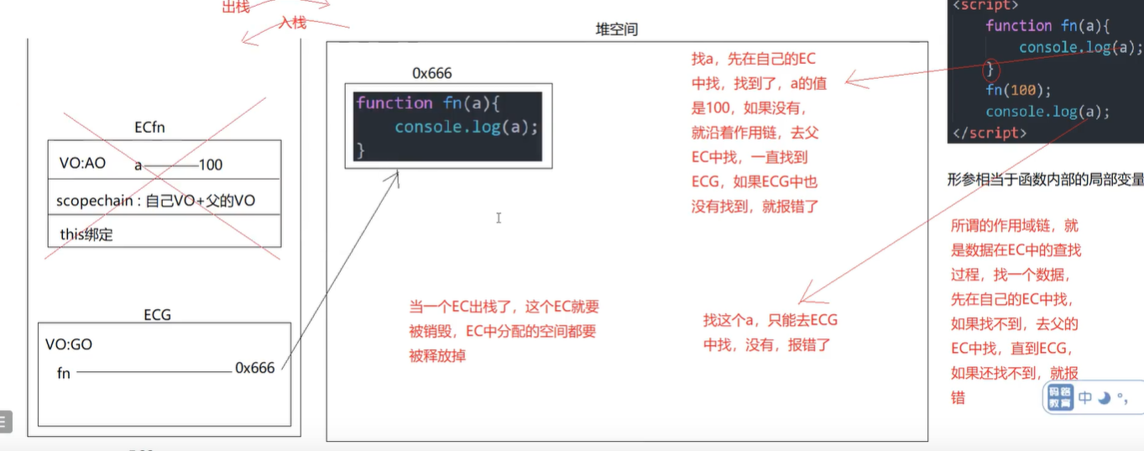Click the 形参相当于函数内部的局部变量 note
The height and width of the screenshot is (451, 1144).
pyautogui.click(x=1045, y=179)
